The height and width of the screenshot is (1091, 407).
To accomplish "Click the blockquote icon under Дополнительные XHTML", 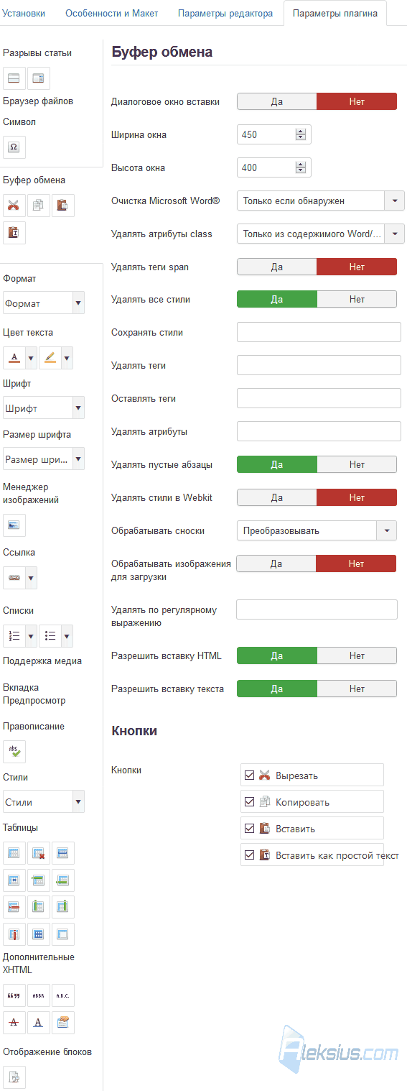I will pyautogui.click(x=14, y=995).
